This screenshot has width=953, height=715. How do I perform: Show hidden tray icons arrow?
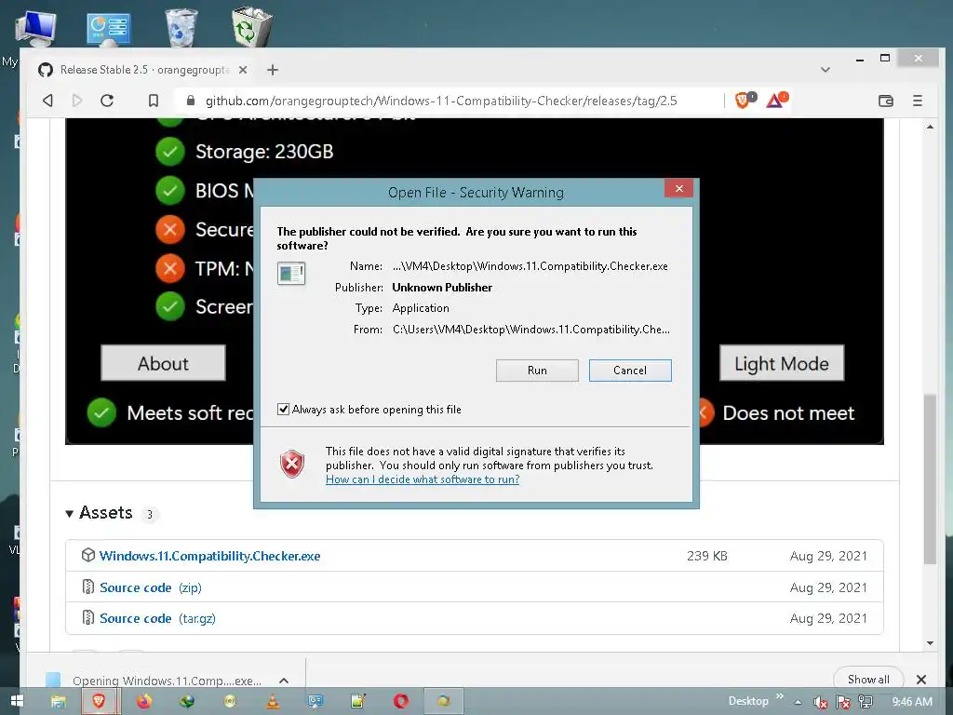point(798,702)
